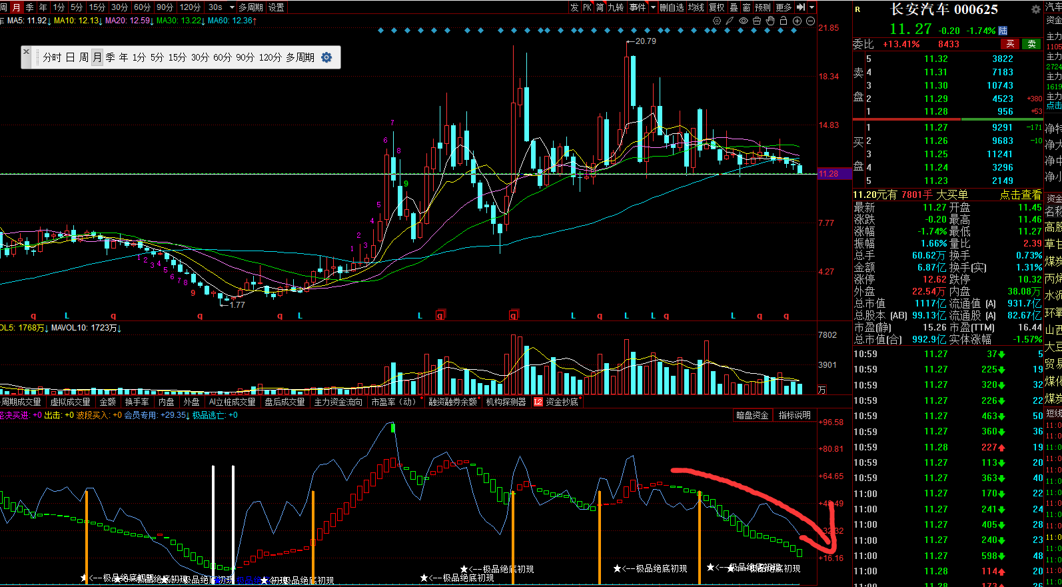Click the green 卖 sell button
Image resolution: width=1062 pixels, height=587 pixels.
[1031, 44]
